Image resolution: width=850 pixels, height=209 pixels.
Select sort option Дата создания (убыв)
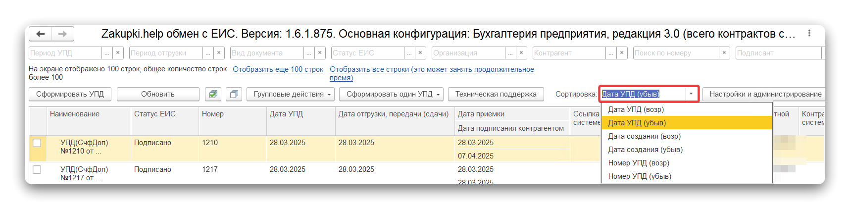[x=687, y=150]
